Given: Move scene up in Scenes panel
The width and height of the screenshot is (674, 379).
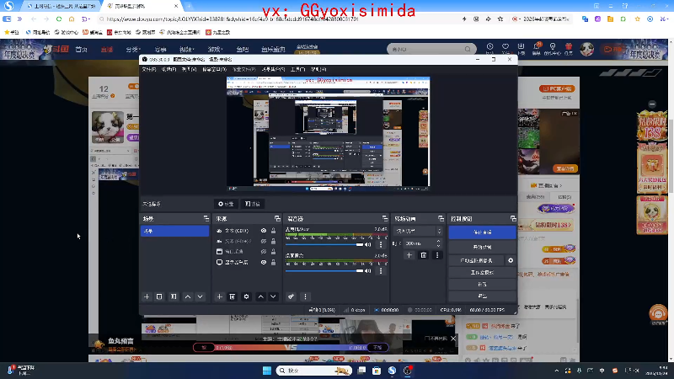Looking at the screenshot, I should pos(188,297).
